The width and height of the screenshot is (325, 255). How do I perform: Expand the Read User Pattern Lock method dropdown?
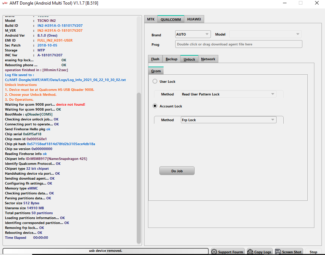229,94
